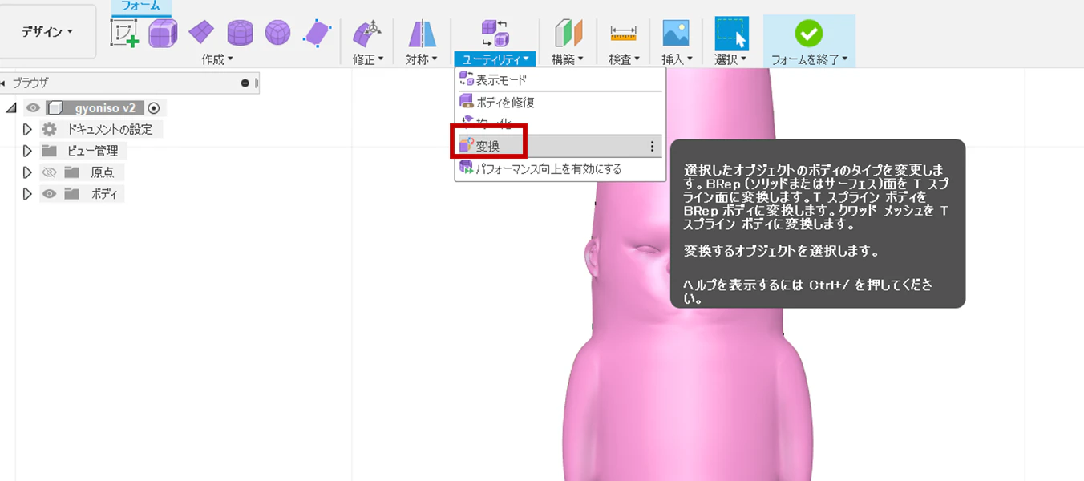
Task: Click the three-dot options on 変換 row
Action: coord(652,146)
